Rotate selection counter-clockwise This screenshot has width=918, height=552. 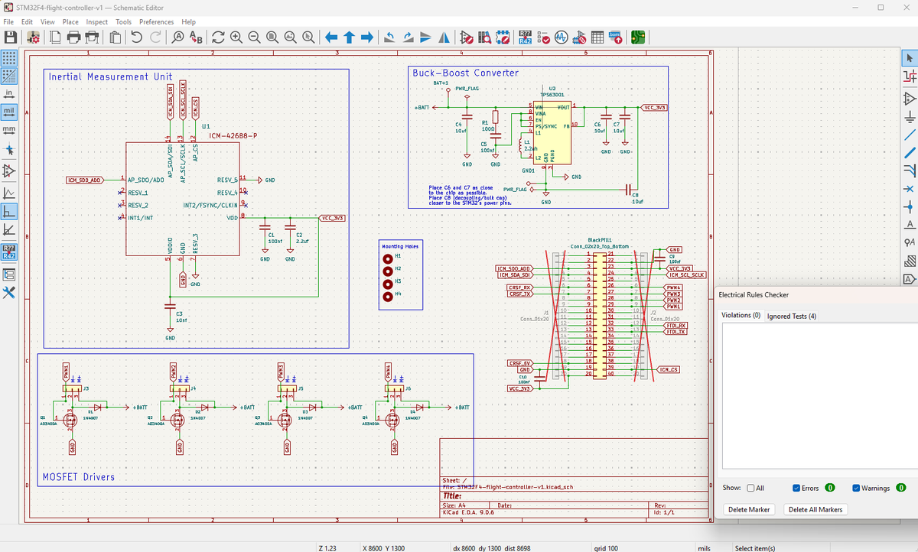389,37
